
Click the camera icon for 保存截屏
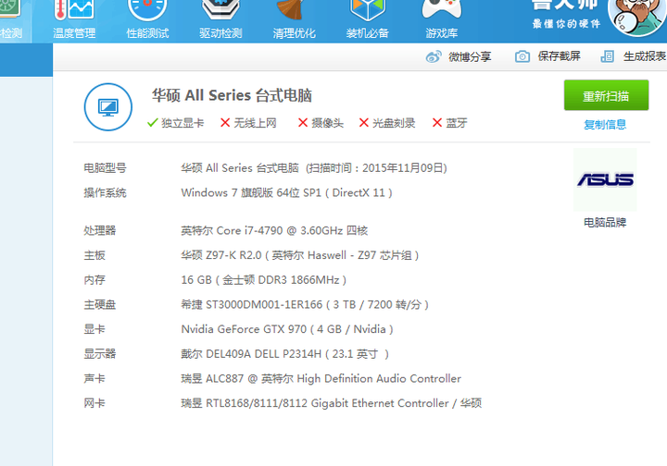[522, 56]
